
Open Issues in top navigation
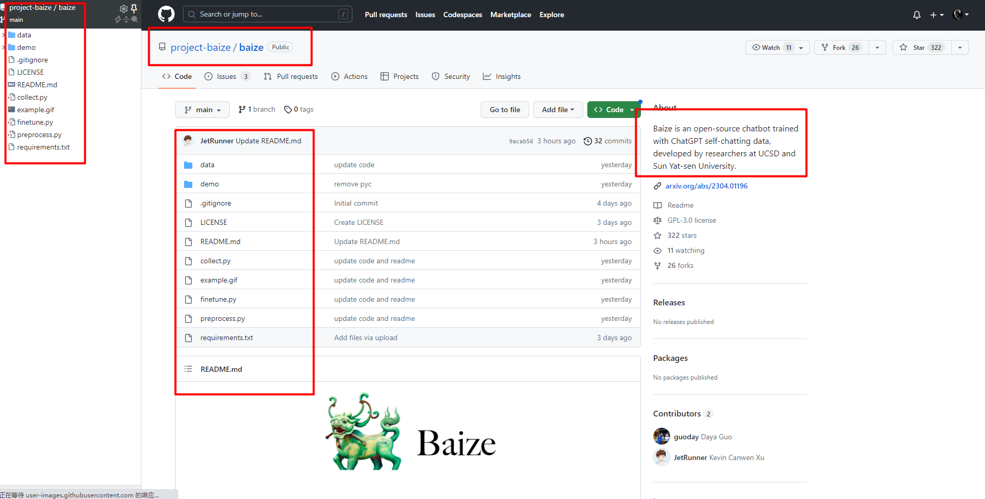point(425,15)
